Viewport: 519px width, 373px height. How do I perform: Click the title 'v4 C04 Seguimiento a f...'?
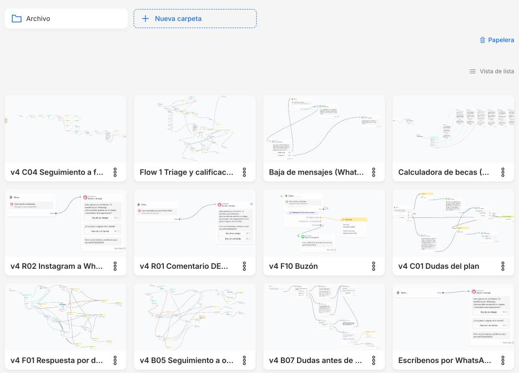click(57, 172)
